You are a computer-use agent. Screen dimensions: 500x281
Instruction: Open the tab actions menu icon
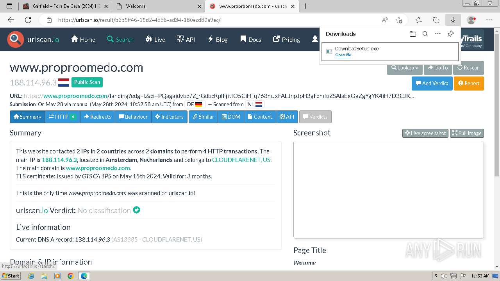[x=9, y=6]
